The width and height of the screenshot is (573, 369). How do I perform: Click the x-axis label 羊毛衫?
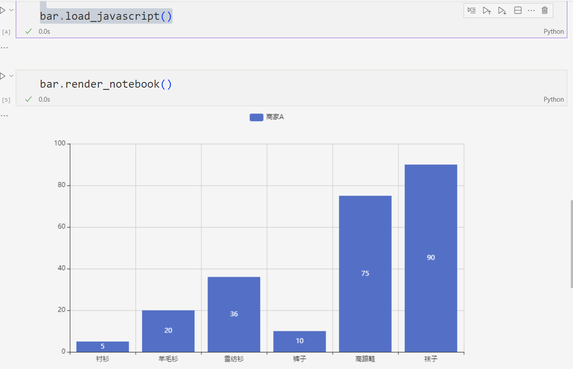tap(168, 359)
